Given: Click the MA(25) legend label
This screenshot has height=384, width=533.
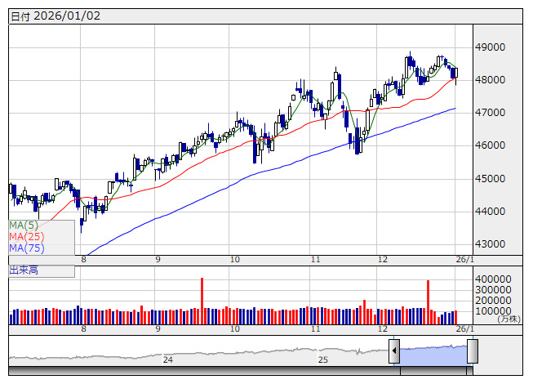Looking at the screenshot, I should pyautogui.click(x=26, y=237).
